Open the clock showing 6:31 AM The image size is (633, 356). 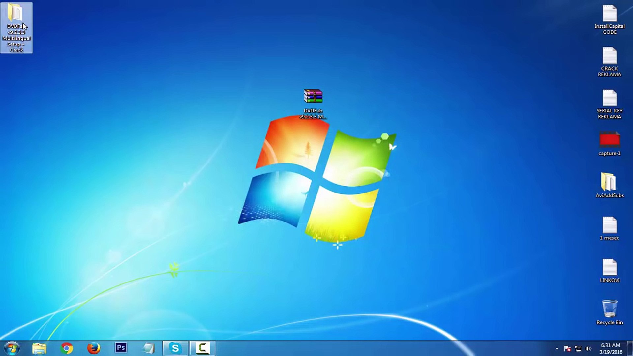(611, 348)
